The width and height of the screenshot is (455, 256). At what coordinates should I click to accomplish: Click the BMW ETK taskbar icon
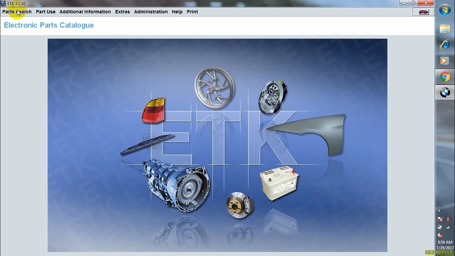click(x=445, y=92)
